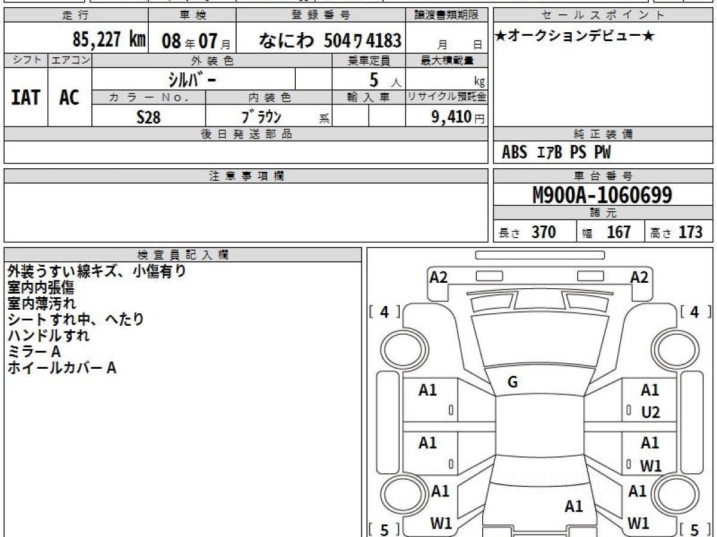Select the AC air conditioner cell
The width and height of the screenshot is (717, 537).
pos(69,97)
